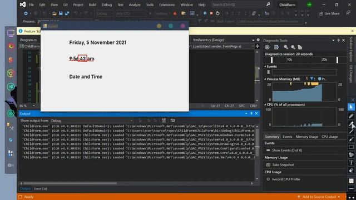Click the red Stop Debugging icon
The image size is (356, 200).
click(211, 13)
